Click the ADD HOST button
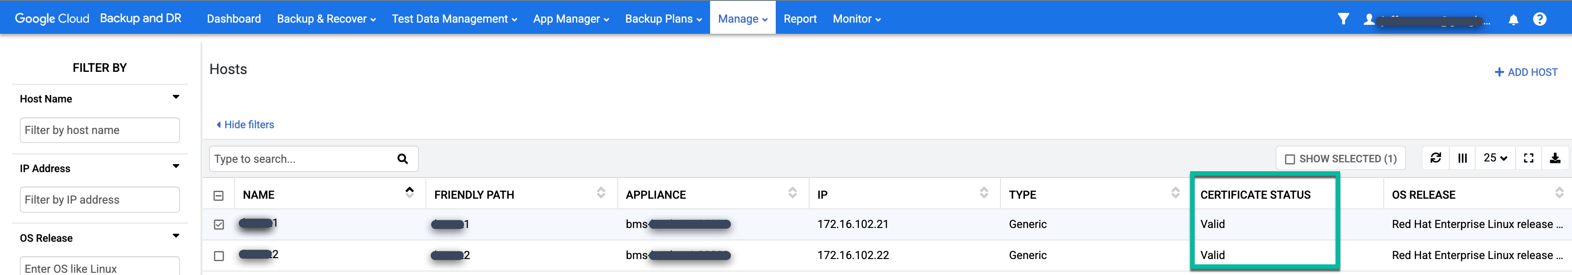 (1526, 71)
